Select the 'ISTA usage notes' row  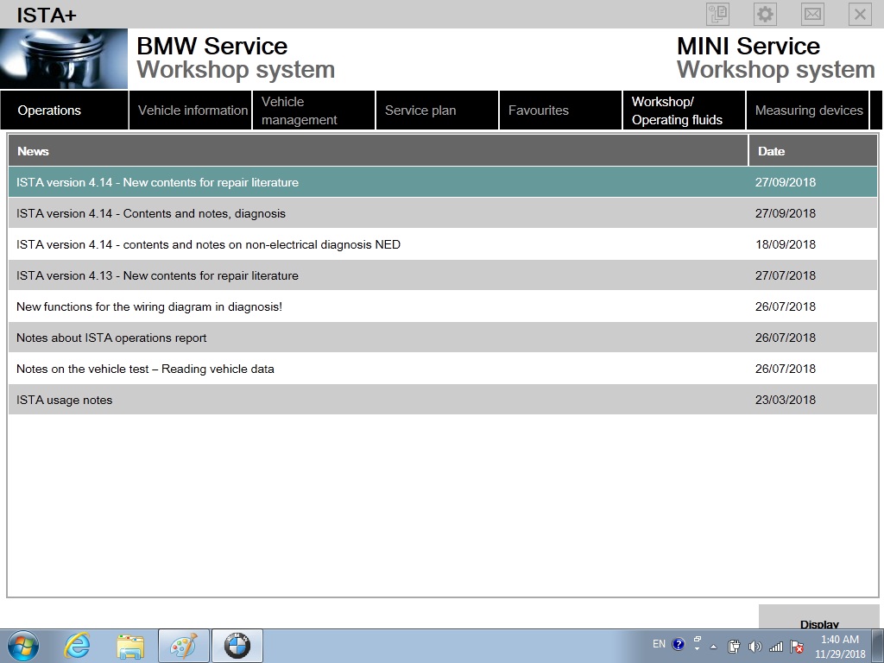(x=443, y=400)
